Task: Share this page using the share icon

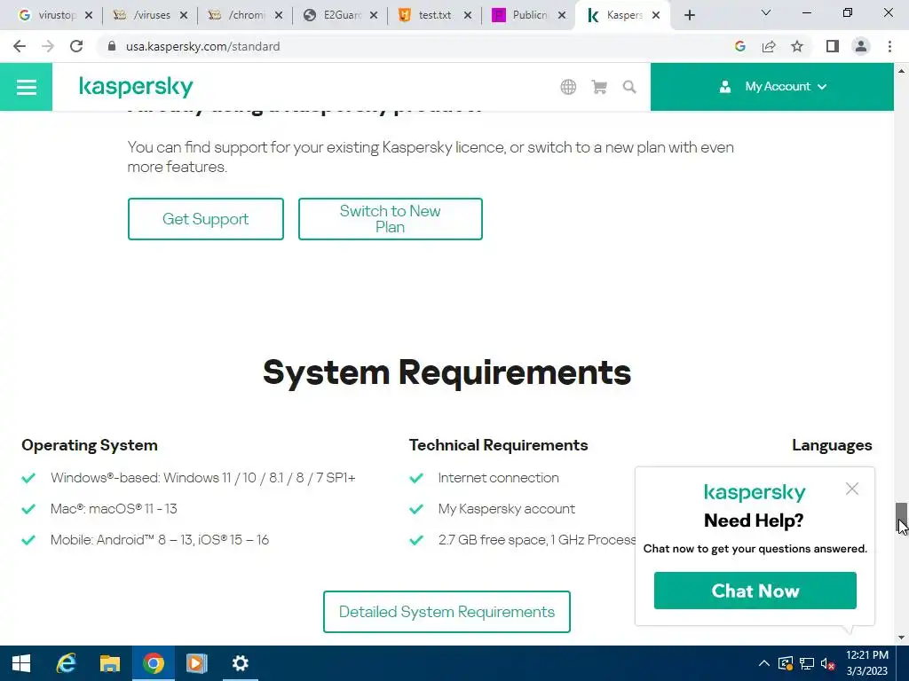Action: (769, 46)
